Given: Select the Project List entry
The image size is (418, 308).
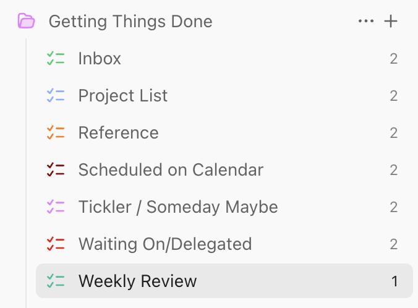Looking at the screenshot, I should (122, 96).
